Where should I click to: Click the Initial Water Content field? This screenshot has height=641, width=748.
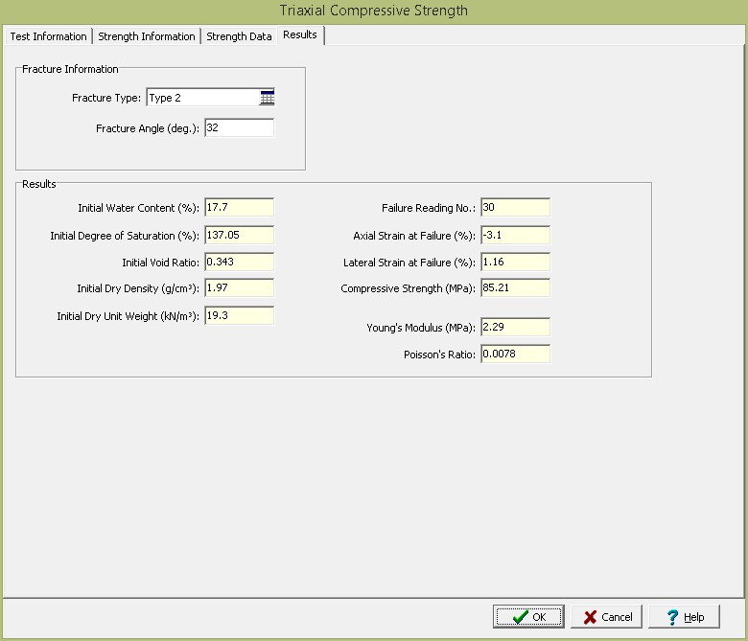pos(239,208)
